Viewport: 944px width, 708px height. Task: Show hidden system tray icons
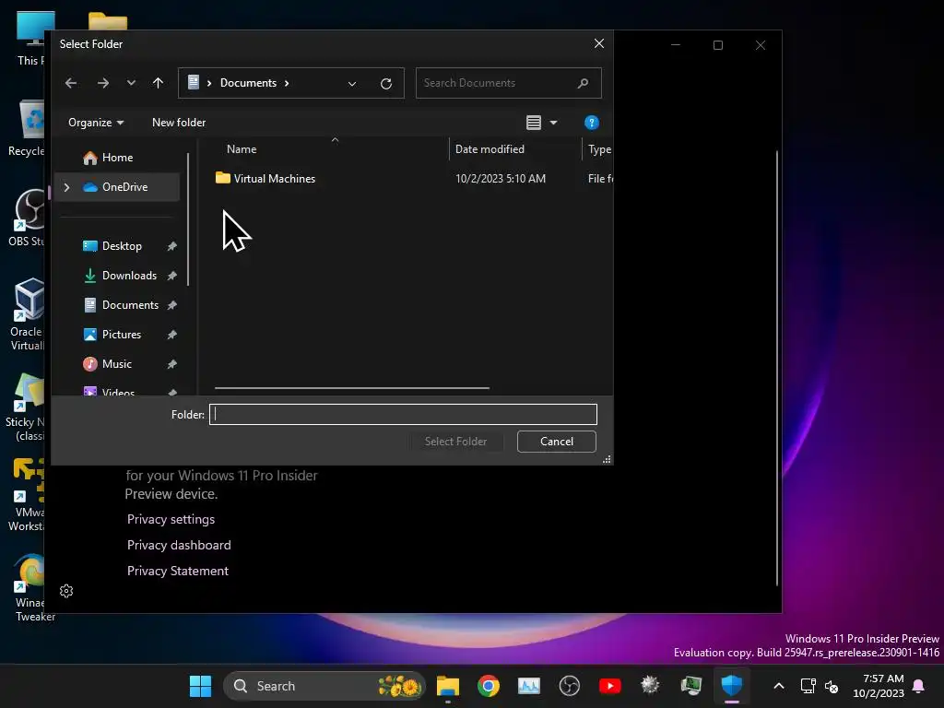tap(778, 686)
